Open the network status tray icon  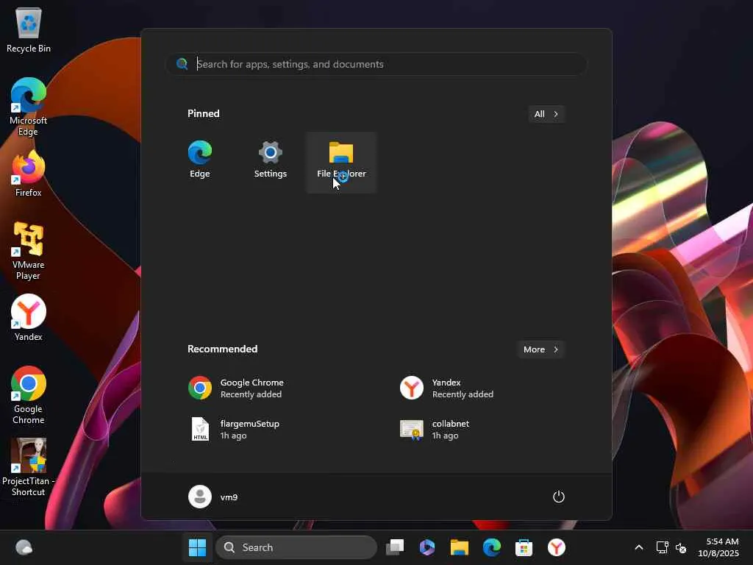point(663,547)
